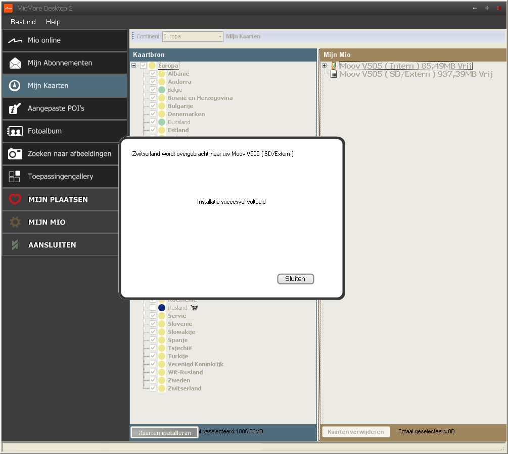Click the yellow circle beside Servië
The image size is (508, 454).
pyautogui.click(x=162, y=316)
